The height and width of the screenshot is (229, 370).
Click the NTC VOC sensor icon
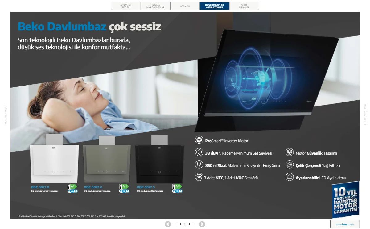199,177
